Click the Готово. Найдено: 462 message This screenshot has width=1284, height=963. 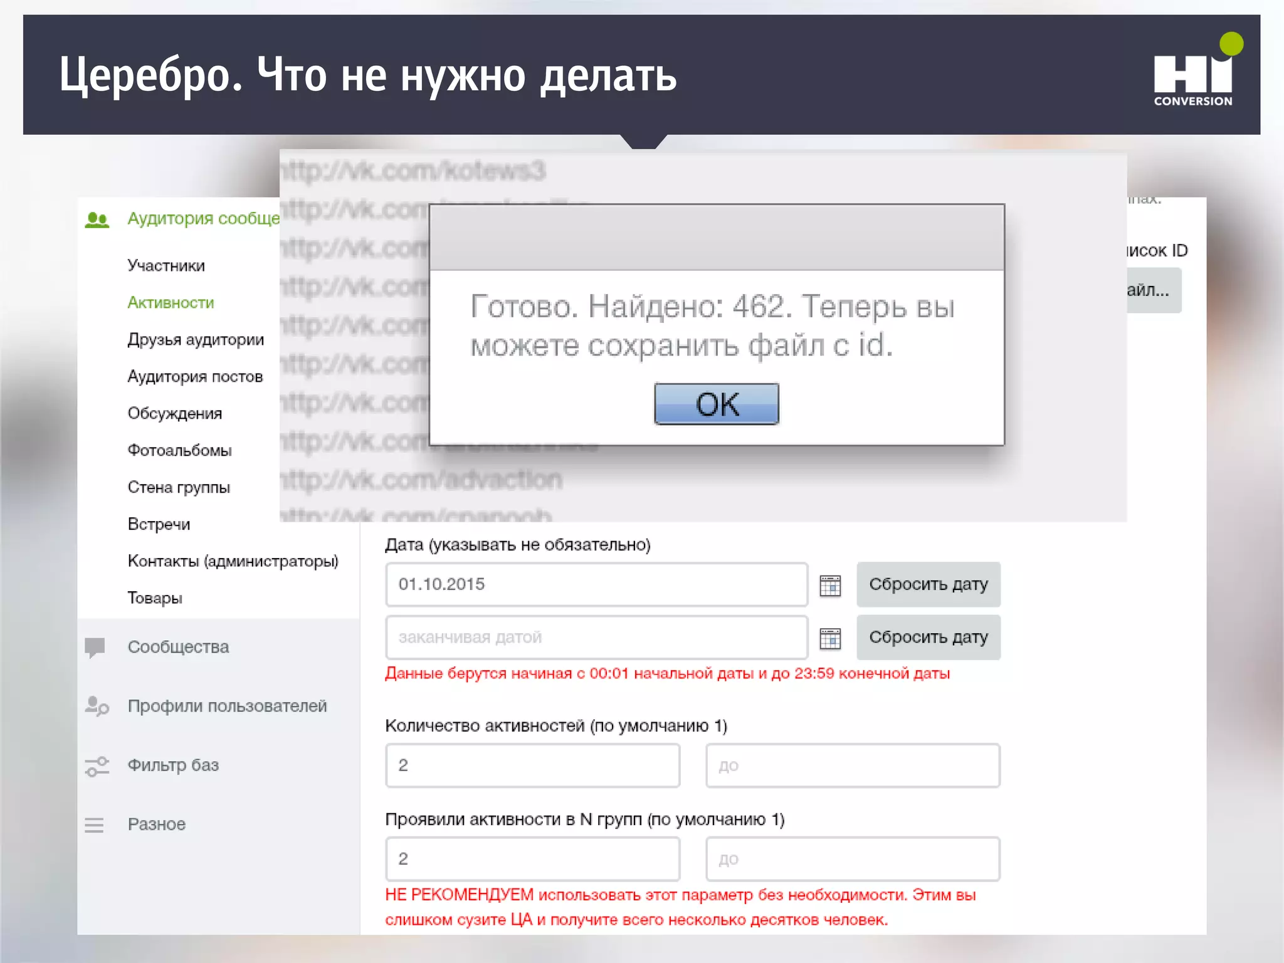712,326
